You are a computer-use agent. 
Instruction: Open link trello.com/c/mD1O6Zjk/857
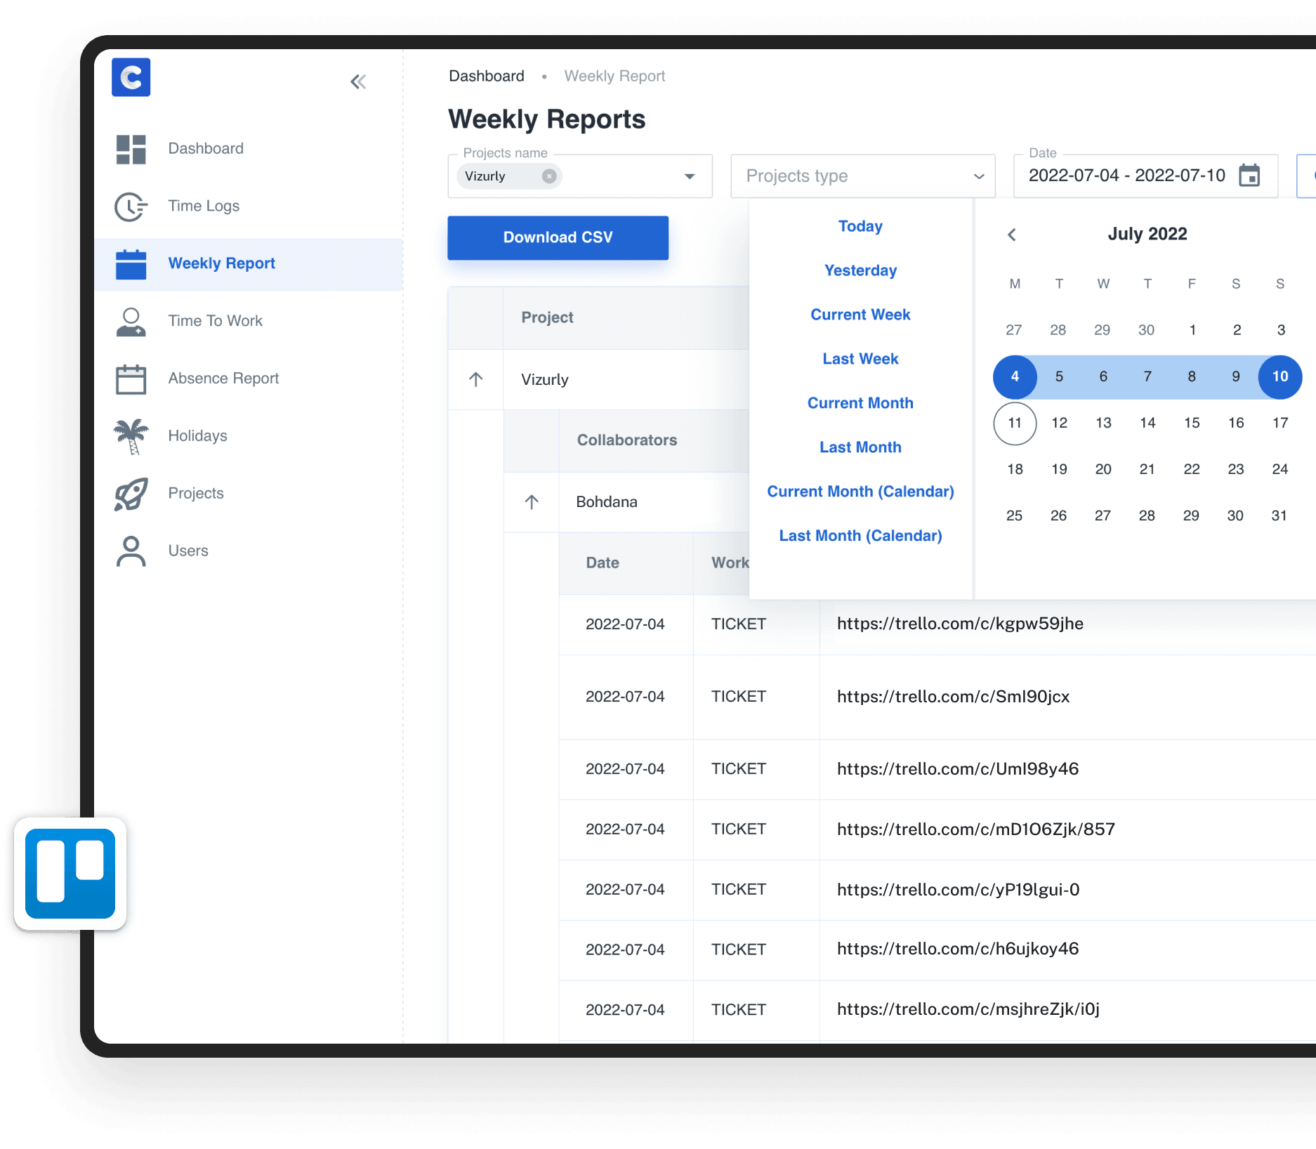click(976, 830)
